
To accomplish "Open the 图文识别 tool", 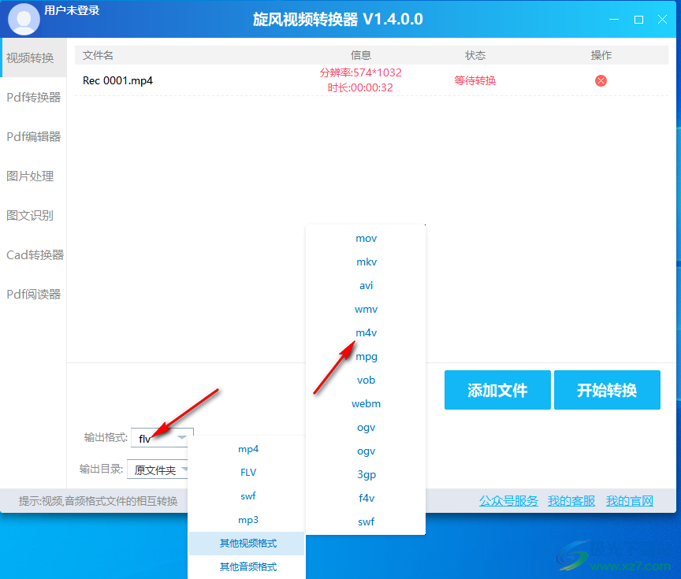I will coord(32,215).
